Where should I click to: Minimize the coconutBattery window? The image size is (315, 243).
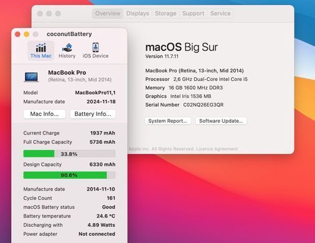(27, 34)
